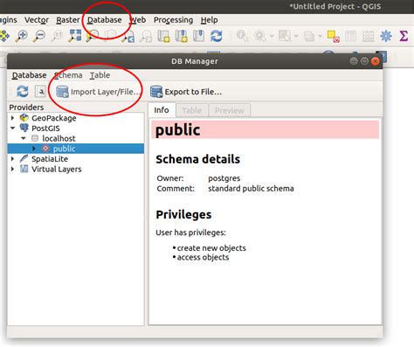Switch to the Info tab
The width and height of the screenshot is (414, 347).
(162, 110)
